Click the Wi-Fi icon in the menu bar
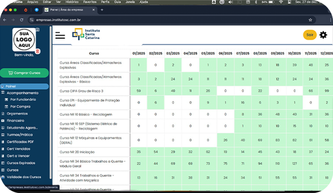The height and width of the screenshot is (193, 333). pos(281,2)
